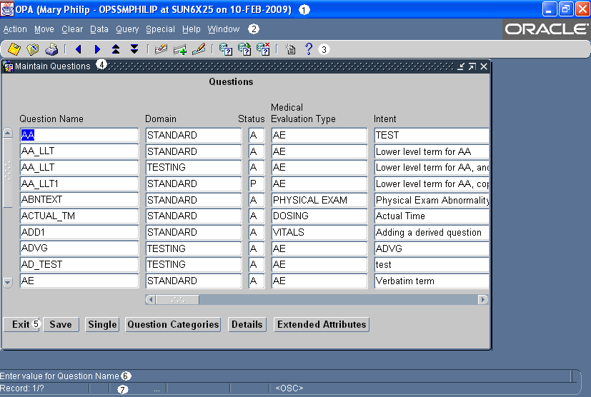Click the Intent field 'Actual Time'
The width and height of the screenshot is (591, 397).
click(432, 216)
